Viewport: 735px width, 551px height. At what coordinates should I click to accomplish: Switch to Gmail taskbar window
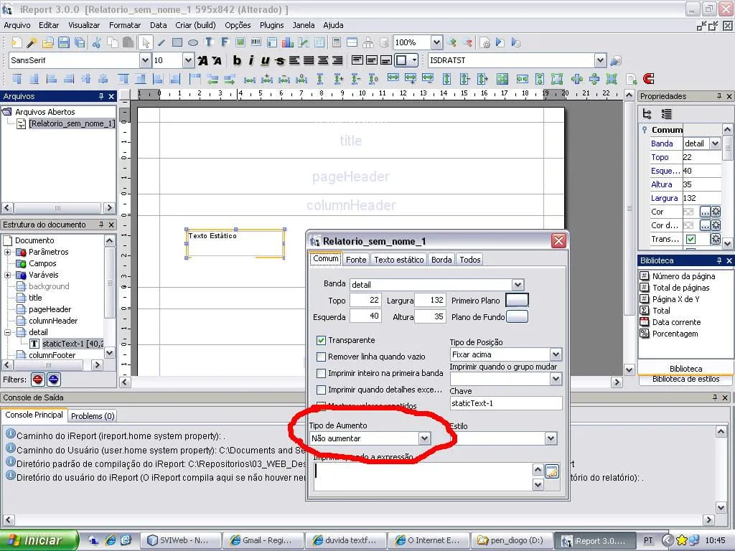pos(261,541)
